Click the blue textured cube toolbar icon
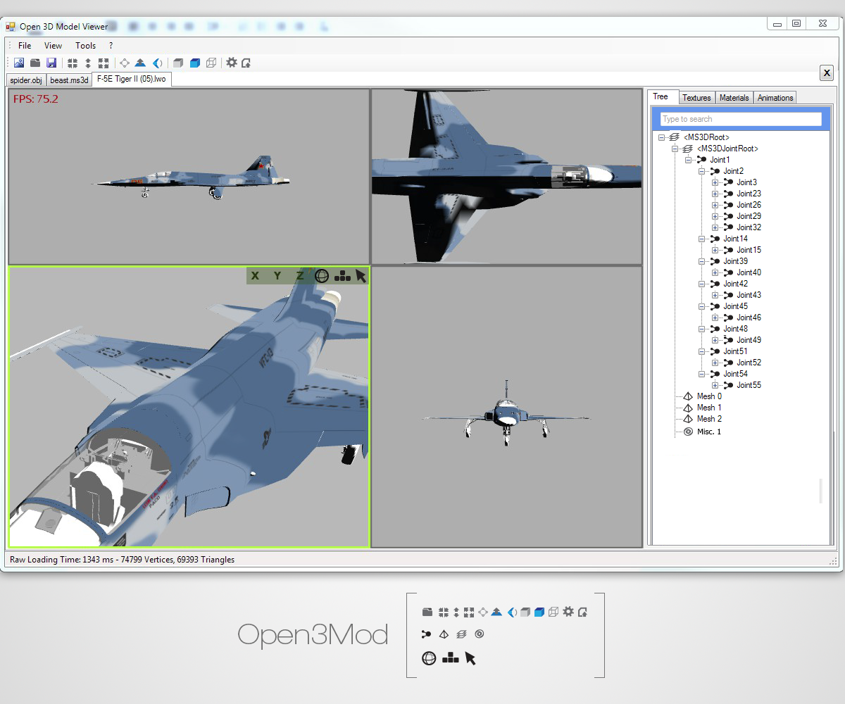 [x=195, y=63]
